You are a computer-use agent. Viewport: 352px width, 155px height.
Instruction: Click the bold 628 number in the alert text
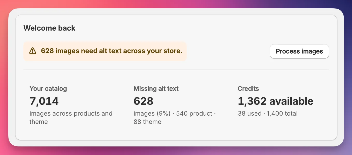pyautogui.click(x=47, y=51)
